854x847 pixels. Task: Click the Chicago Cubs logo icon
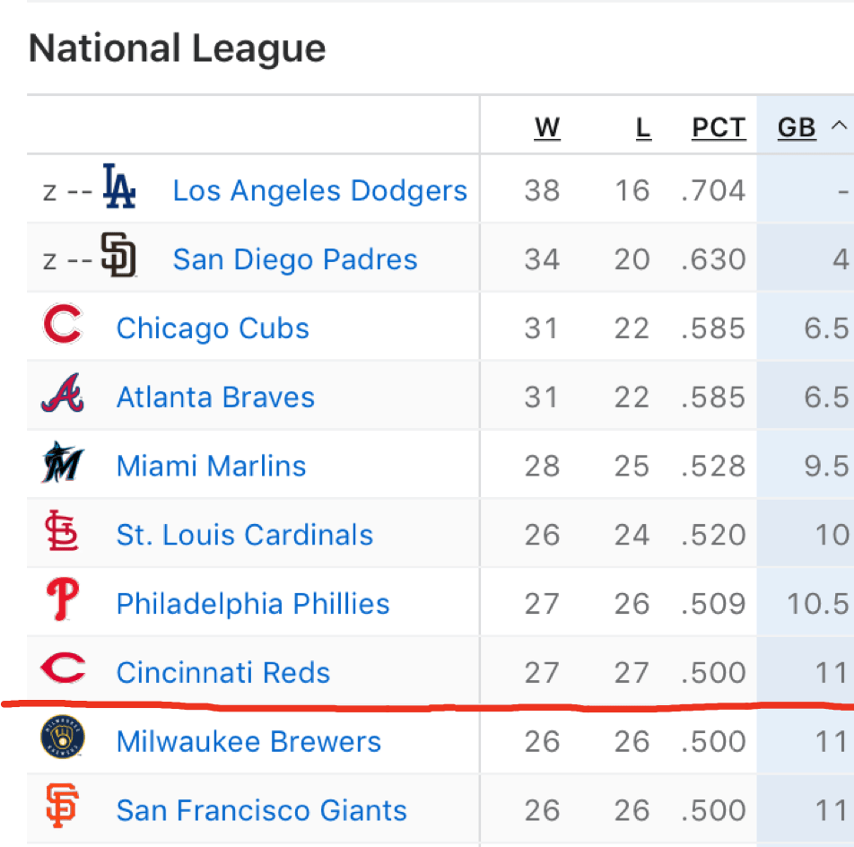tap(63, 326)
